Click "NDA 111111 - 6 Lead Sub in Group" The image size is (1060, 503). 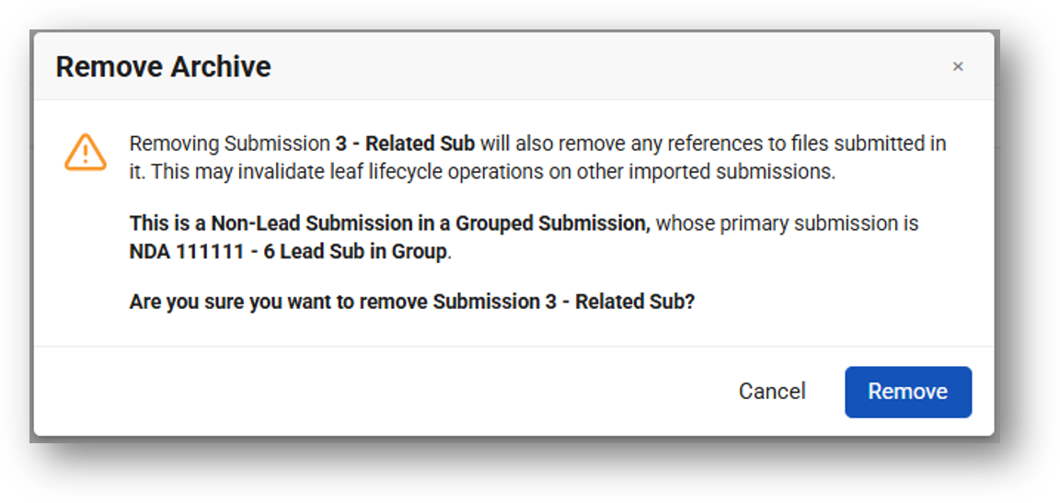pyautogui.click(x=288, y=252)
